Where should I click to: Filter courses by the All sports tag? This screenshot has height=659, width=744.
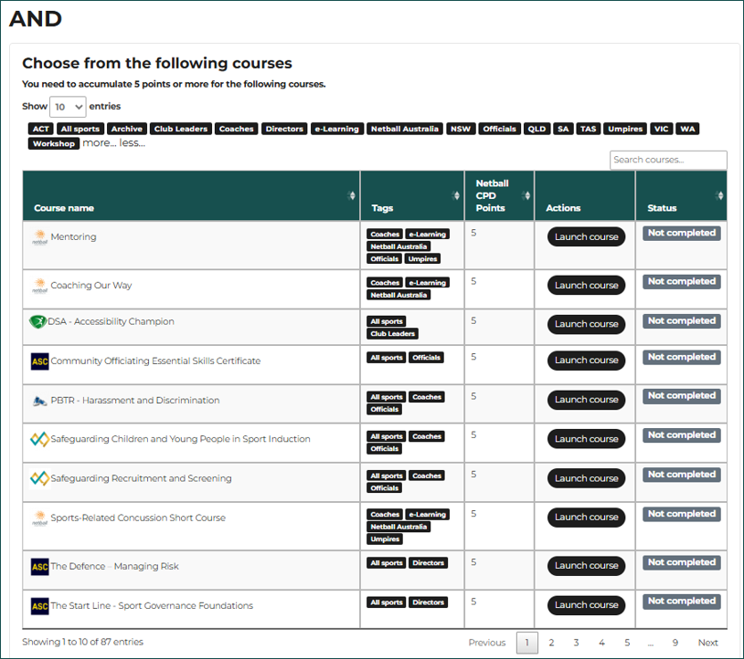point(80,129)
